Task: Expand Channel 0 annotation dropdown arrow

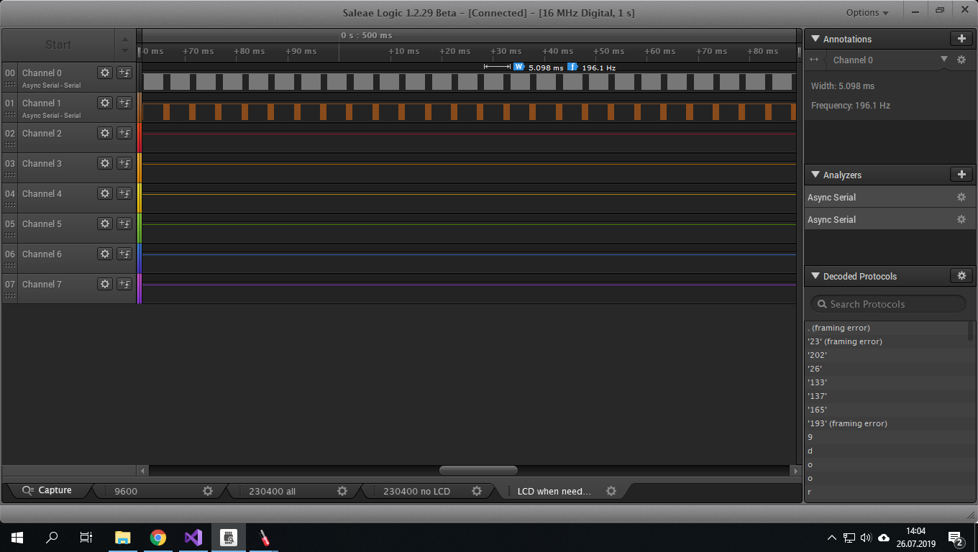Action: (x=944, y=60)
